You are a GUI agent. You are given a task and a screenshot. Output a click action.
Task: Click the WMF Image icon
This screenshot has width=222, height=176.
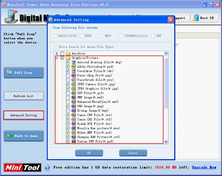point(74,97)
